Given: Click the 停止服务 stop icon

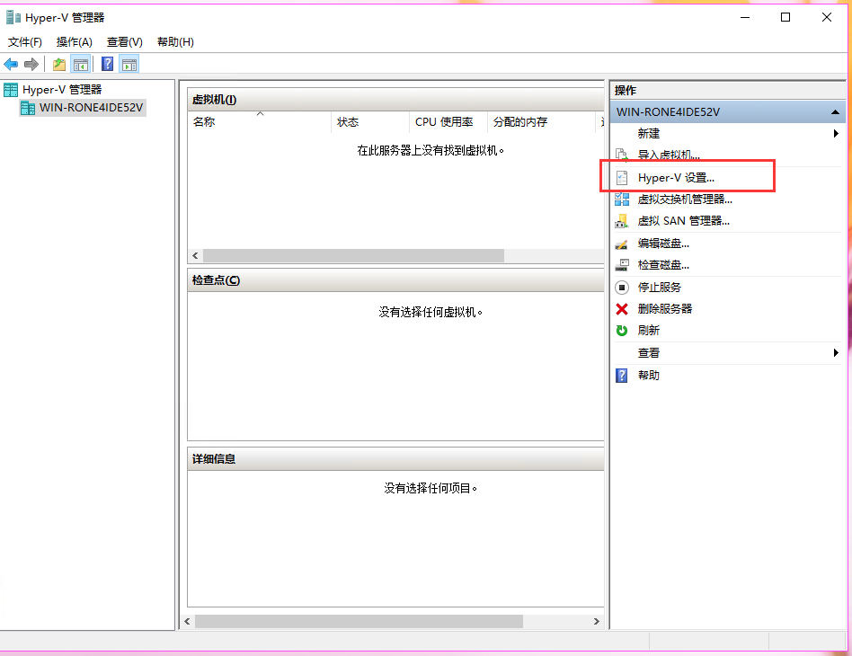Looking at the screenshot, I should (x=622, y=287).
